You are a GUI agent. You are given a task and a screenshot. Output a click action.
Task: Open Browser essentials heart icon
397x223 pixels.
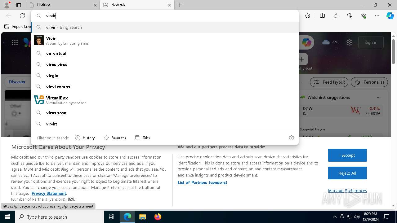click(364, 16)
